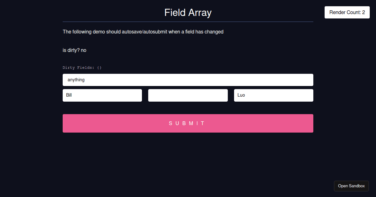Click the pink SUBMIT button
The height and width of the screenshot is (197, 376).
pos(188,123)
